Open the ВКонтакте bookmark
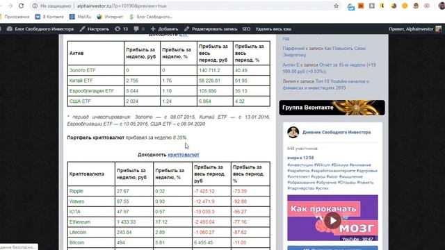This screenshot has height=250, width=445. pyautogui.click(x=49, y=17)
